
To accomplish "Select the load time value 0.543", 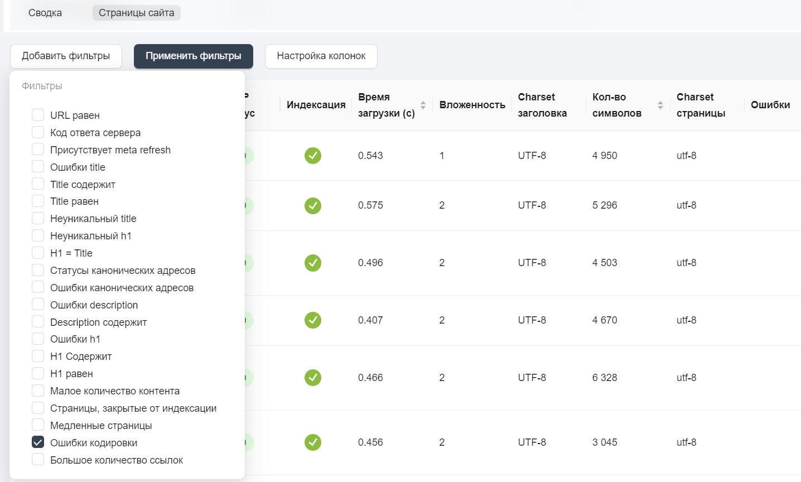I will tap(370, 156).
